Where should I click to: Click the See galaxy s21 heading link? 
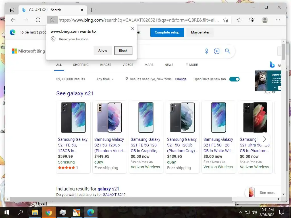pos(75,93)
